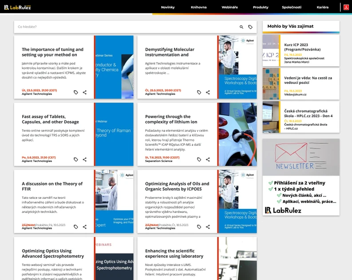The image size is (352, 280).
Task: Click 'ZÁZNAM' label on FTIR card
Action: click(x=28, y=225)
